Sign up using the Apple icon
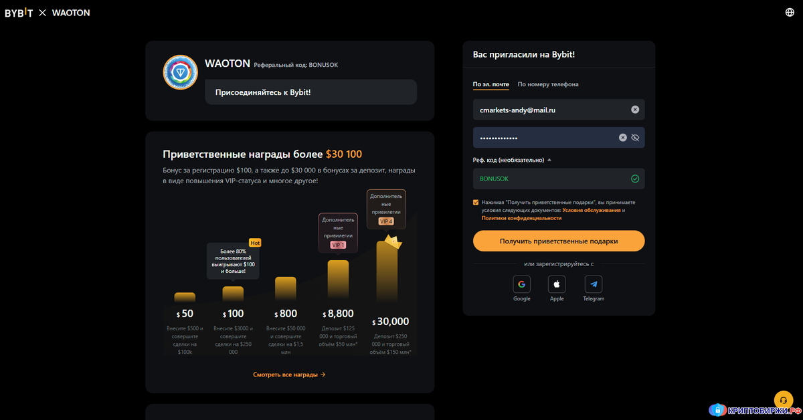 (557, 284)
